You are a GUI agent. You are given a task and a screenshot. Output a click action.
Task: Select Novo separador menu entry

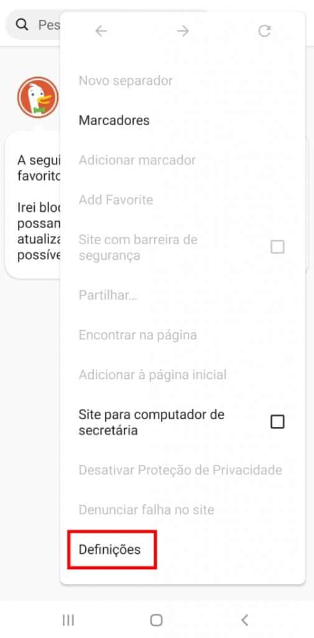click(126, 80)
